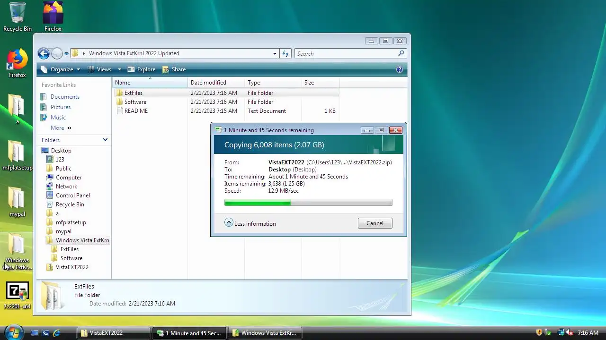The height and width of the screenshot is (340, 606).
Task: Open Explorer Help icon
Action: 400,69
